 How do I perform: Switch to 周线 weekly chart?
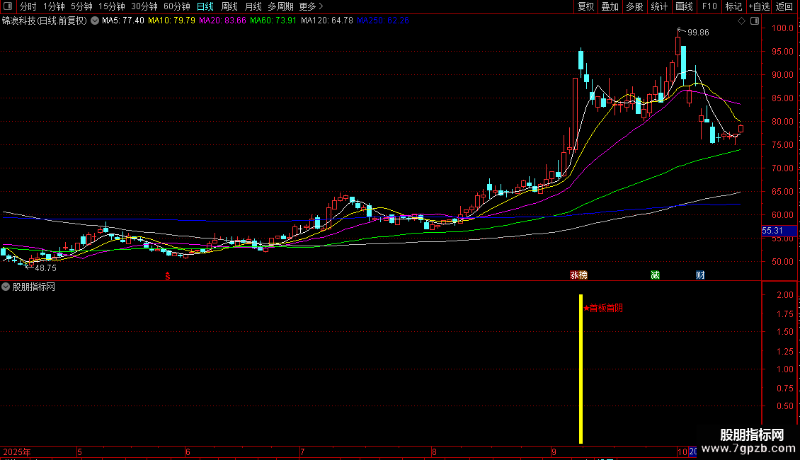229,6
